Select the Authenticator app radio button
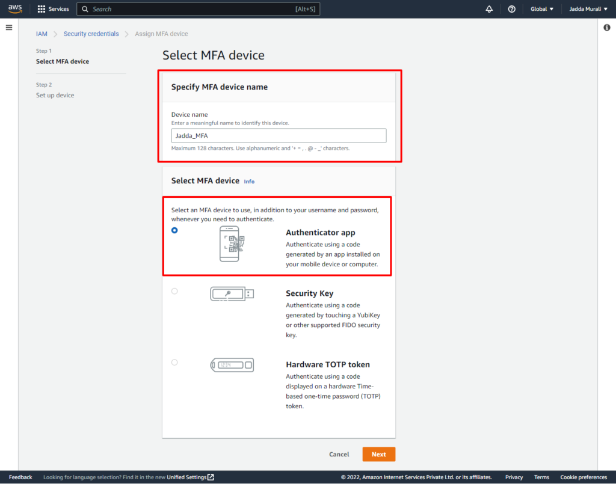This screenshot has height=484, width=616. [x=174, y=230]
